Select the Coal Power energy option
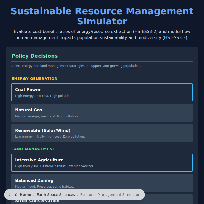The width and height of the screenshot is (204, 204). [x=102, y=92]
